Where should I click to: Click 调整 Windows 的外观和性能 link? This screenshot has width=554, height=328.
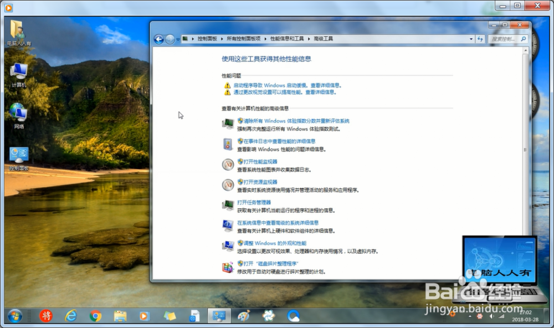[x=275, y=243]
